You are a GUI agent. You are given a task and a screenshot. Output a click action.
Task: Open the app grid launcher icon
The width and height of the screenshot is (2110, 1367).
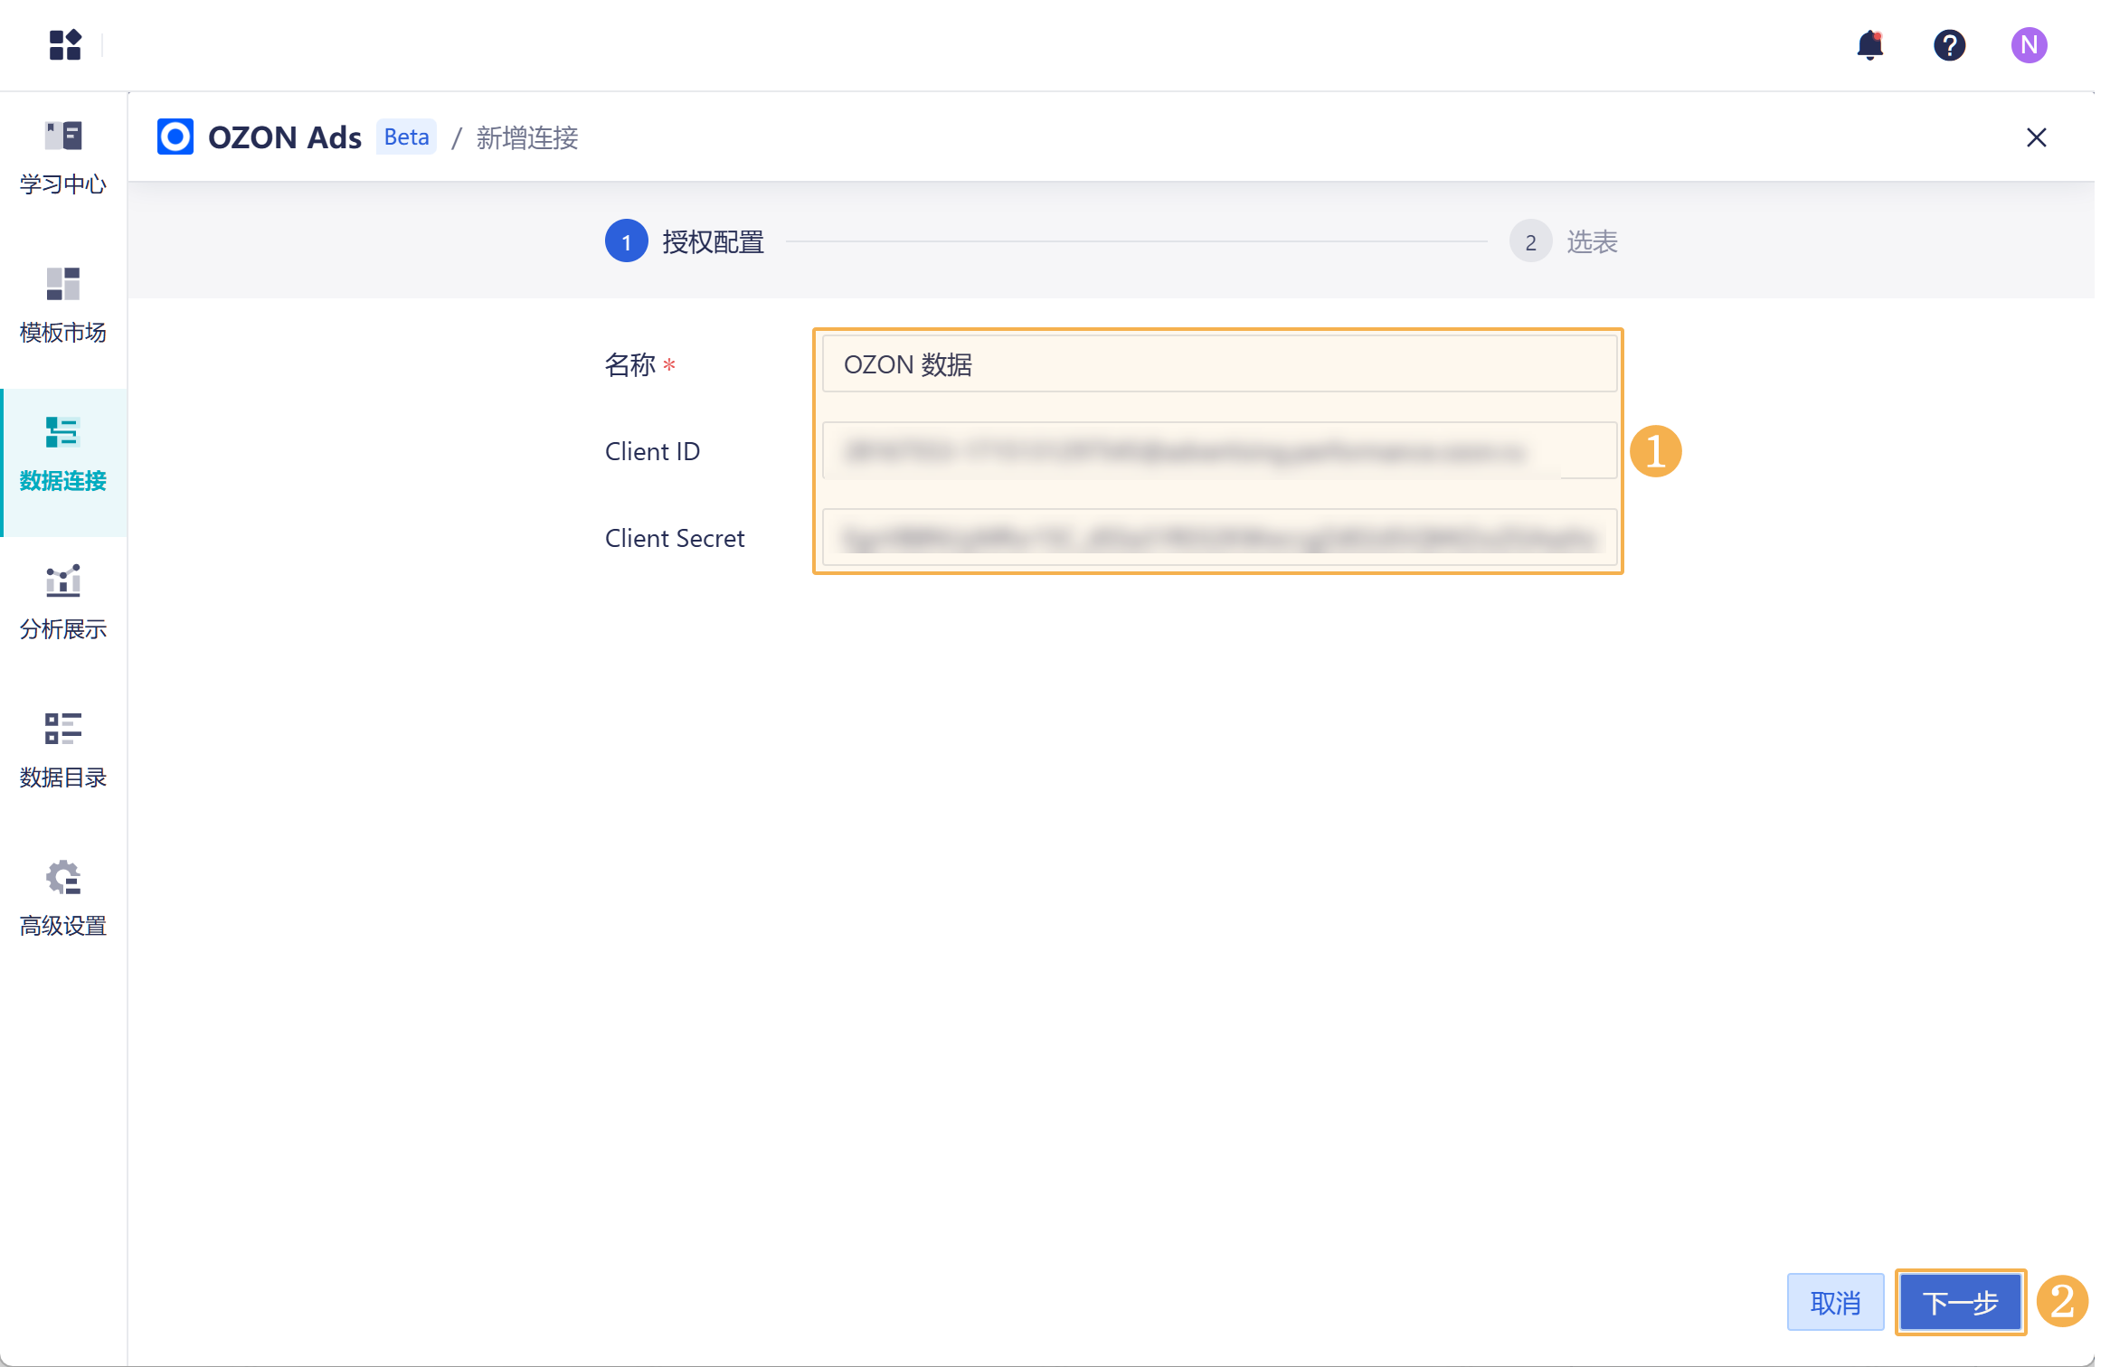click(65, 44)
